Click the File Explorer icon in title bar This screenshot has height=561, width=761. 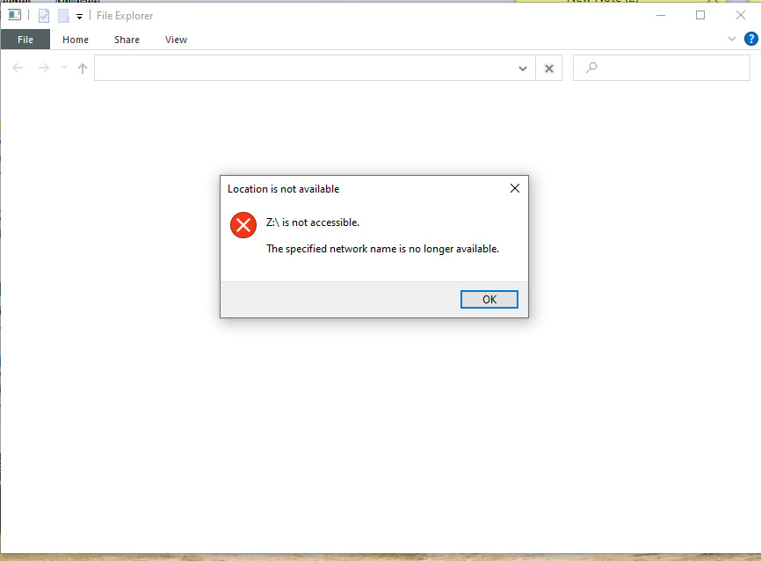click(x=14, y=15)
